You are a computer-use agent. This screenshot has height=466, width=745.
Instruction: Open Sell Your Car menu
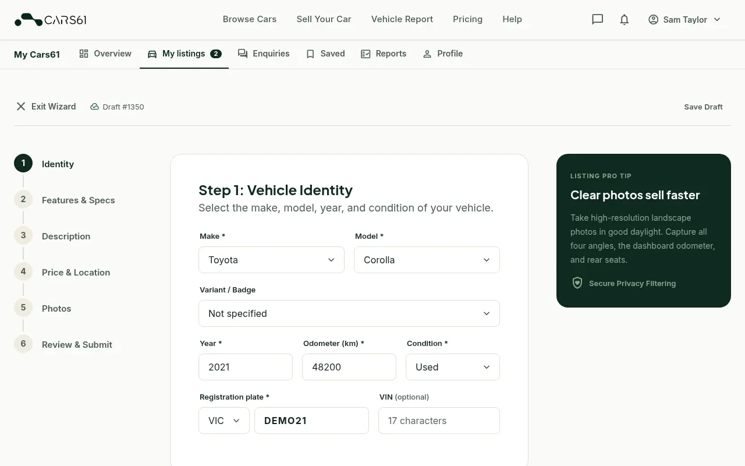[x=324, y=19]
